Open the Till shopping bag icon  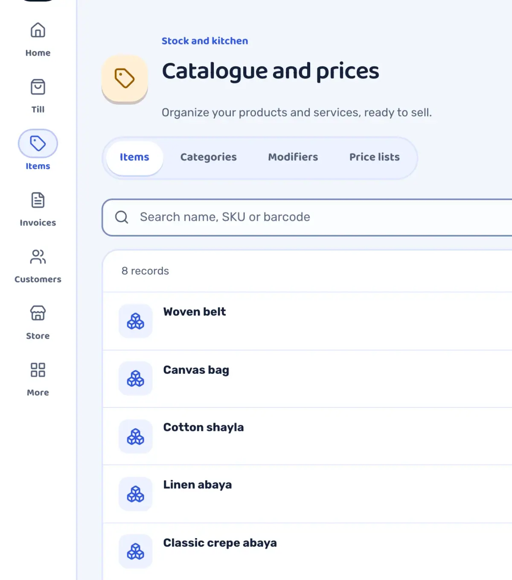click(x=38, y=87)
